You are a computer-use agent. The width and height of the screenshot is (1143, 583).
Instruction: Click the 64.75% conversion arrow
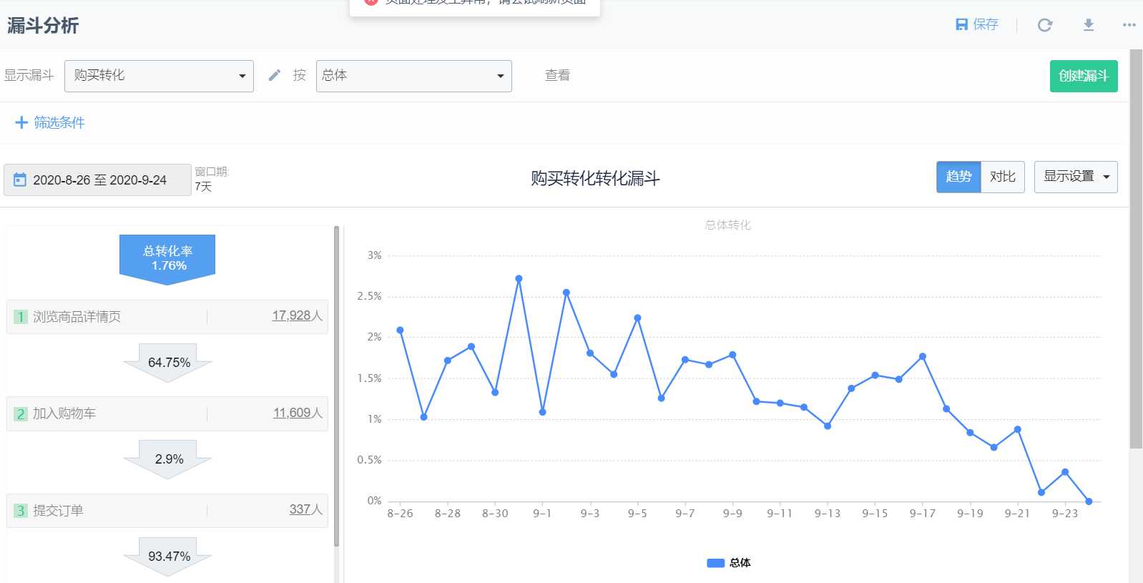coord(168,363)
